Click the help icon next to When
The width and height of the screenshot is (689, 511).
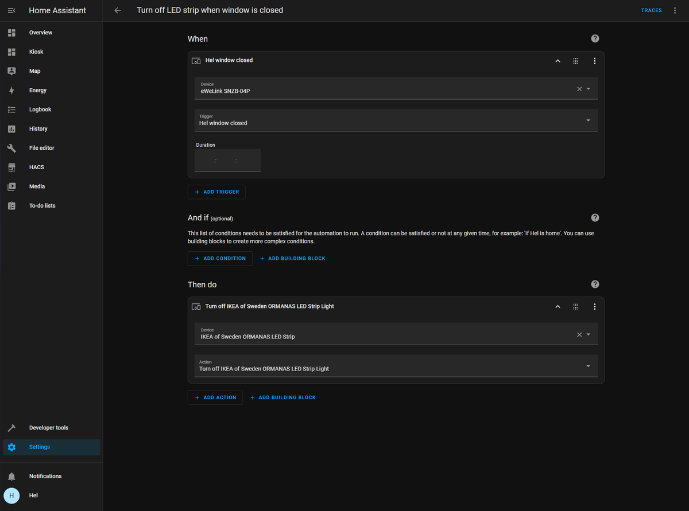tap(595, 38)
